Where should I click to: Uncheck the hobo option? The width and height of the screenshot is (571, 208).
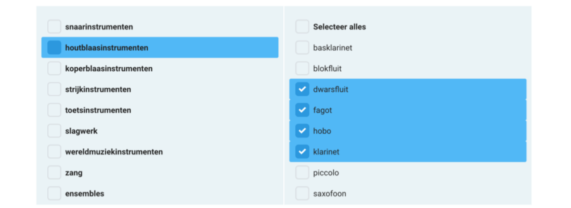[x=302, y=131]
